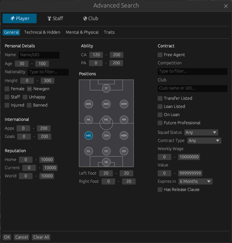Image resolution: width=232 pixels, height=243 pixels.
Task: Select the DC position circle
Action: pos(106,151)
